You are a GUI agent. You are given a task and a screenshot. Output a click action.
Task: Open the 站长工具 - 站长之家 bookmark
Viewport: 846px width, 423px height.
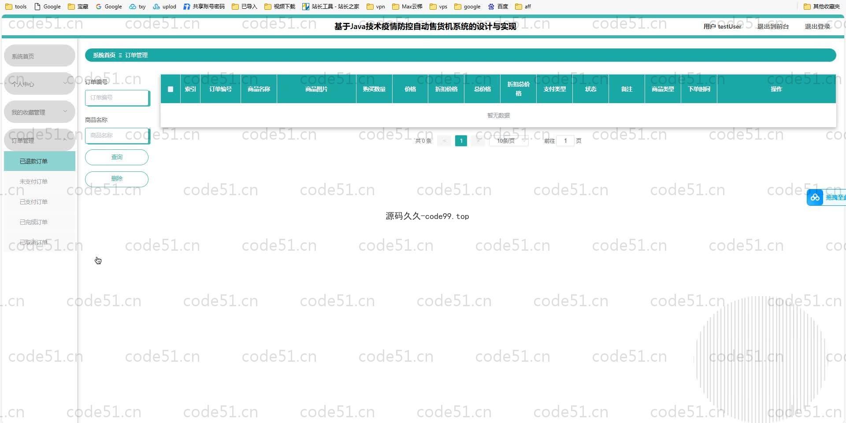click(331, 6)
